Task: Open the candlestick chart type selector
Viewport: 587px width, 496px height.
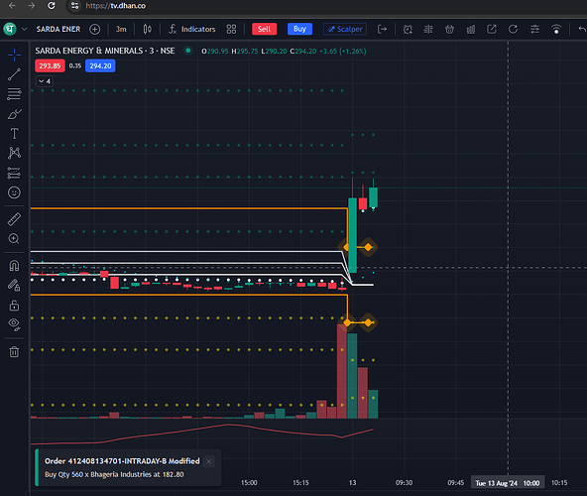Action: tap(148, 29)
